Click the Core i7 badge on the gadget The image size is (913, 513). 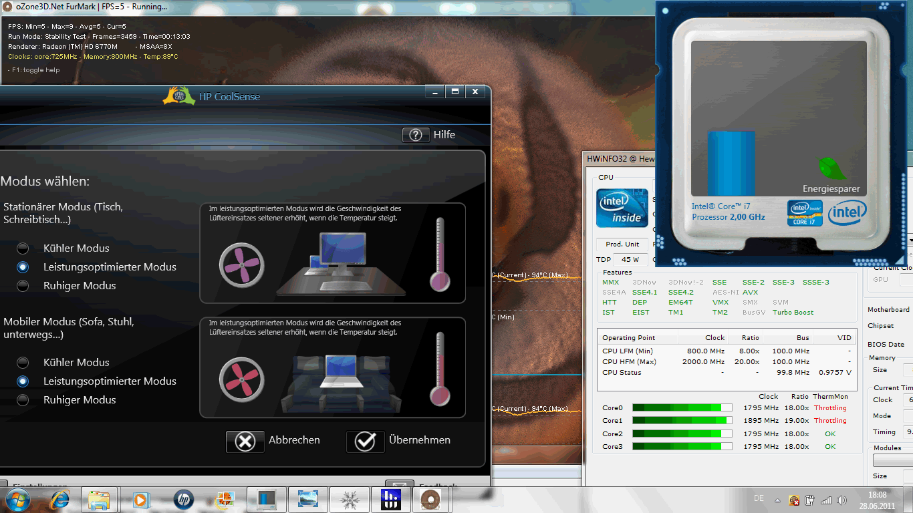[805, 213]
